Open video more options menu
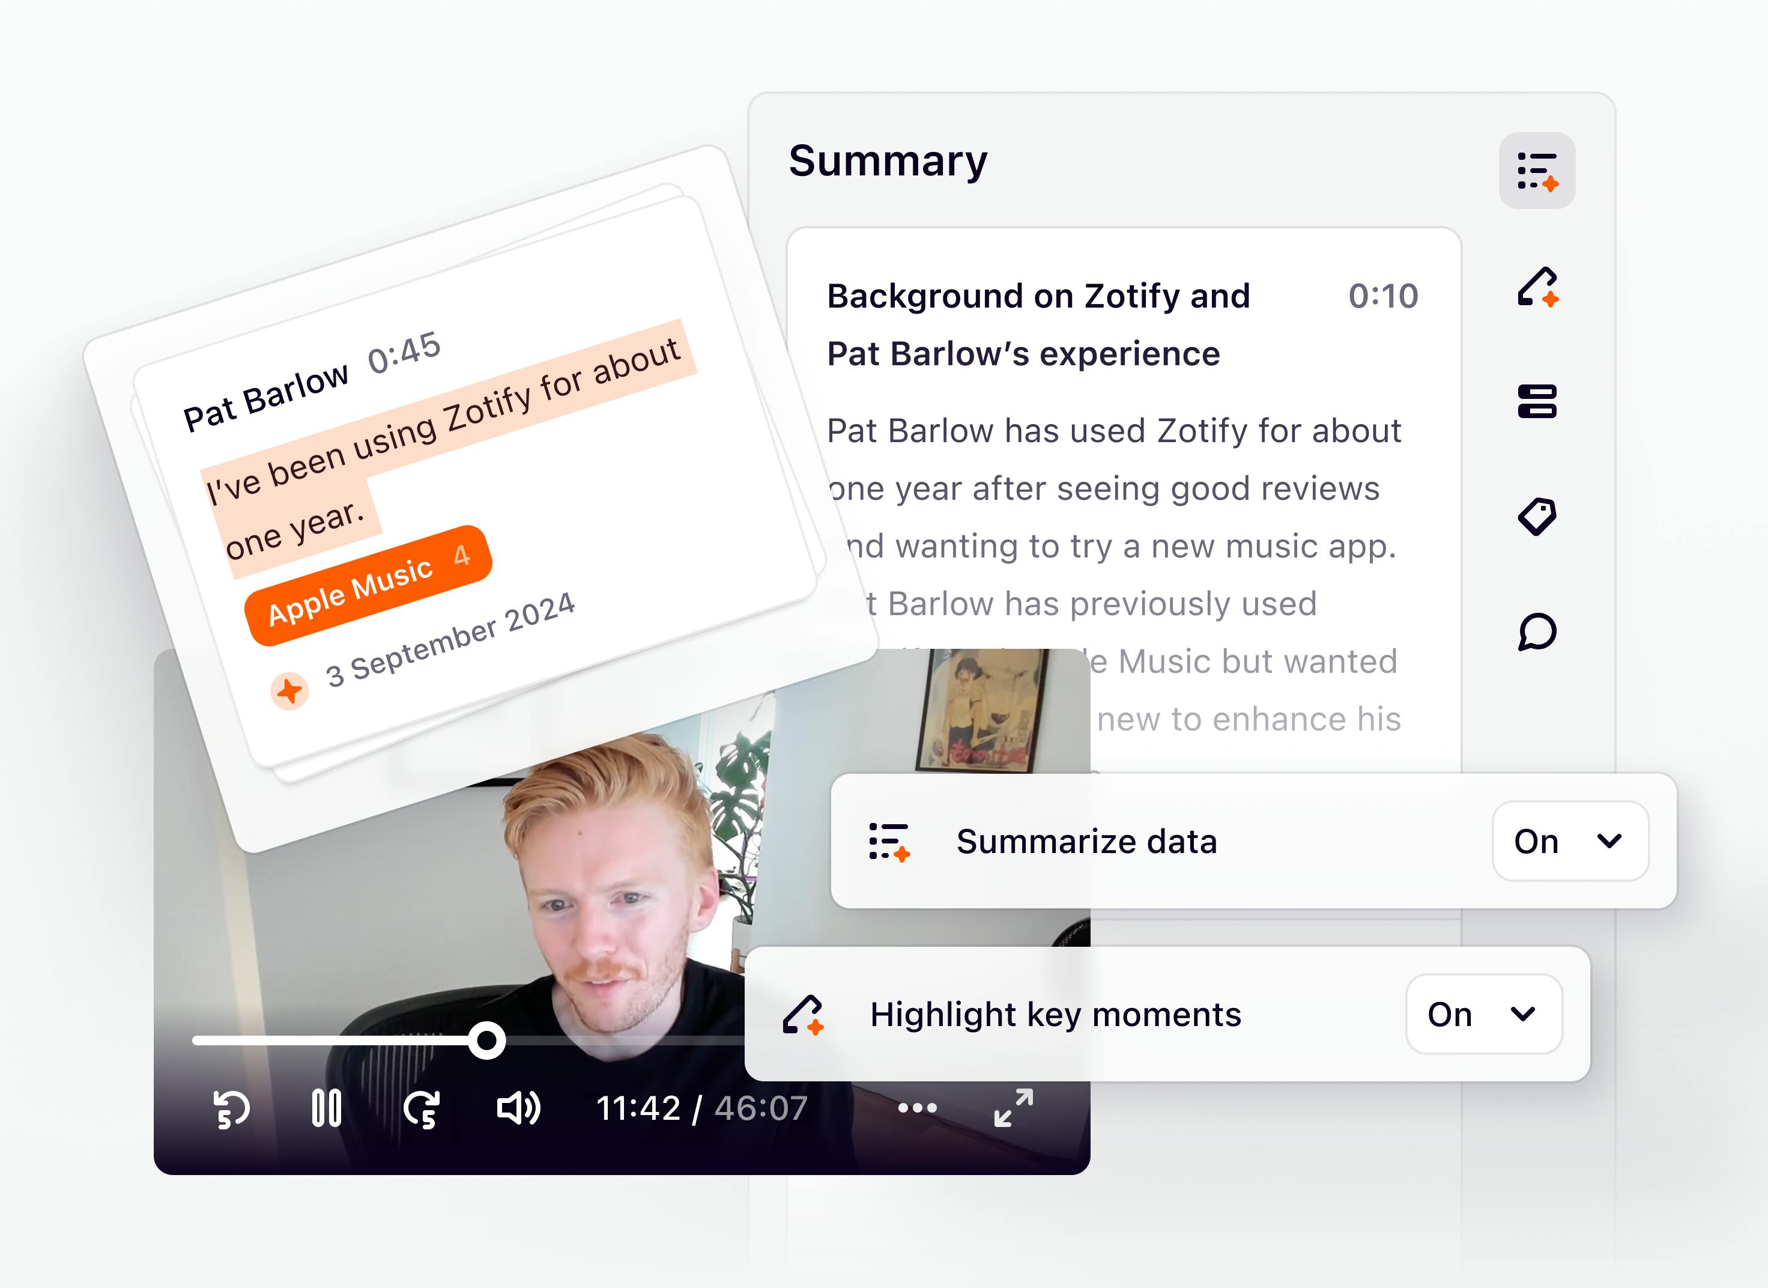 (x=917, y=1108)
